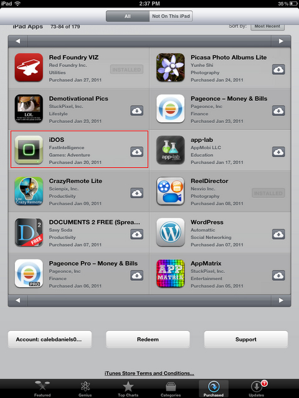The width and height of the screenshot is (299, 398).
Task: Open iTunes Store Terms and Conditions link
Action: pos(149,373)
